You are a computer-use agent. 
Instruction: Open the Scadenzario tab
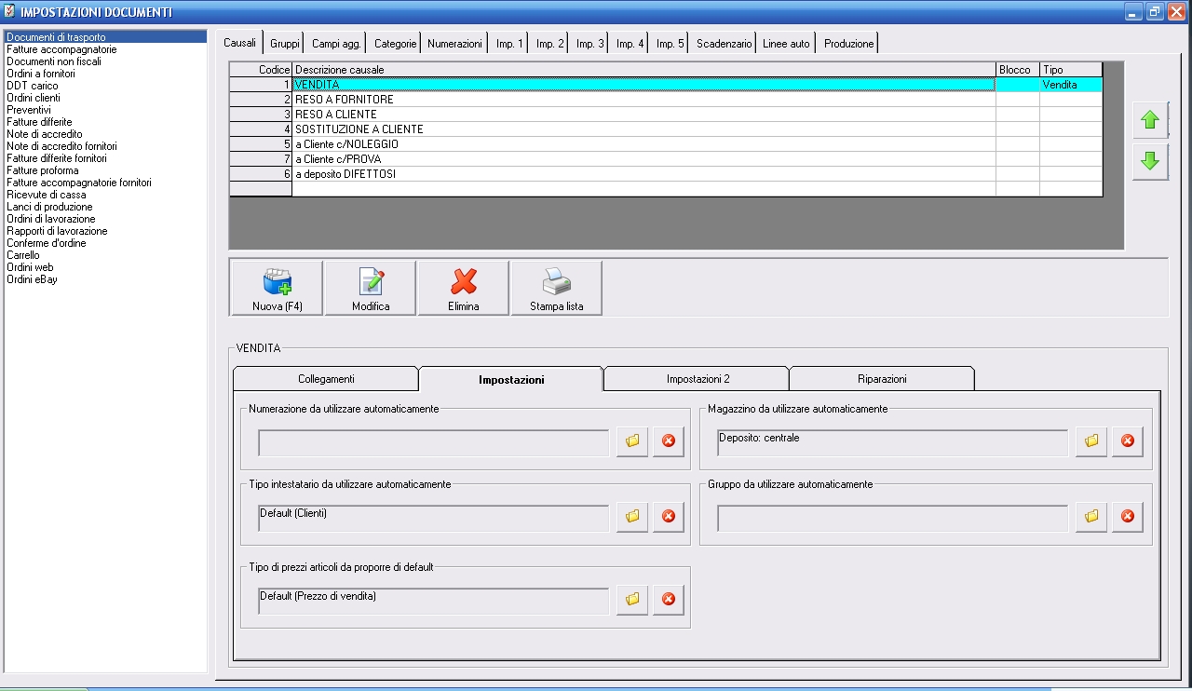click(724, 44)
